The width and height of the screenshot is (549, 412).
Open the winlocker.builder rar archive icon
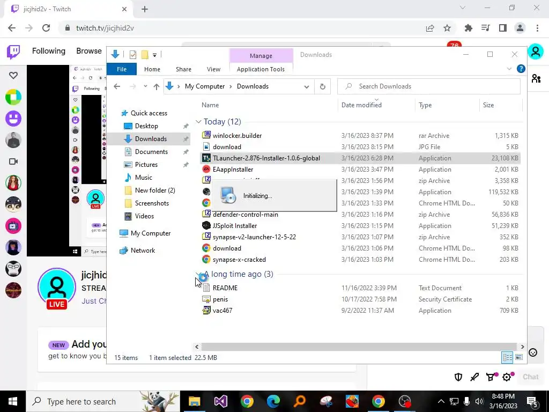(206, 135)
